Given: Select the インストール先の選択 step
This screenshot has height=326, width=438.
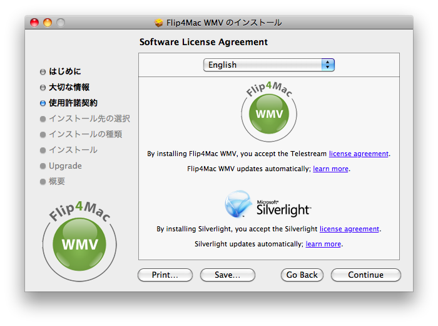Looking at the screenshot, I should [x=89, y=118].
